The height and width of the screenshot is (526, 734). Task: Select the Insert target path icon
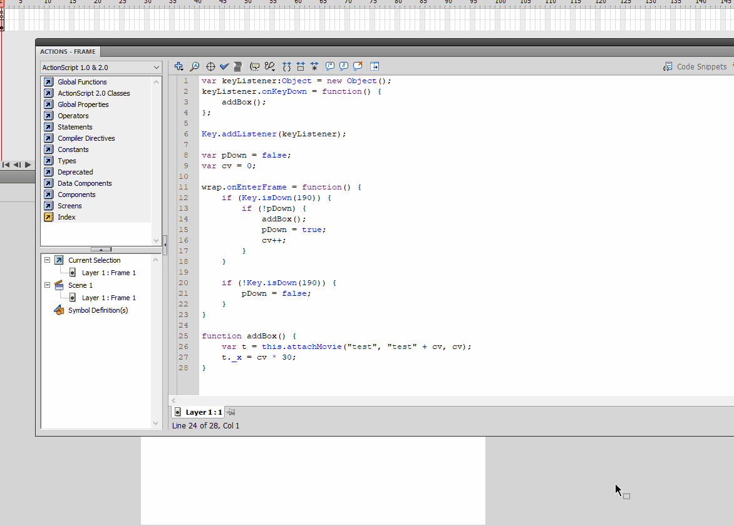coord(210,66)
